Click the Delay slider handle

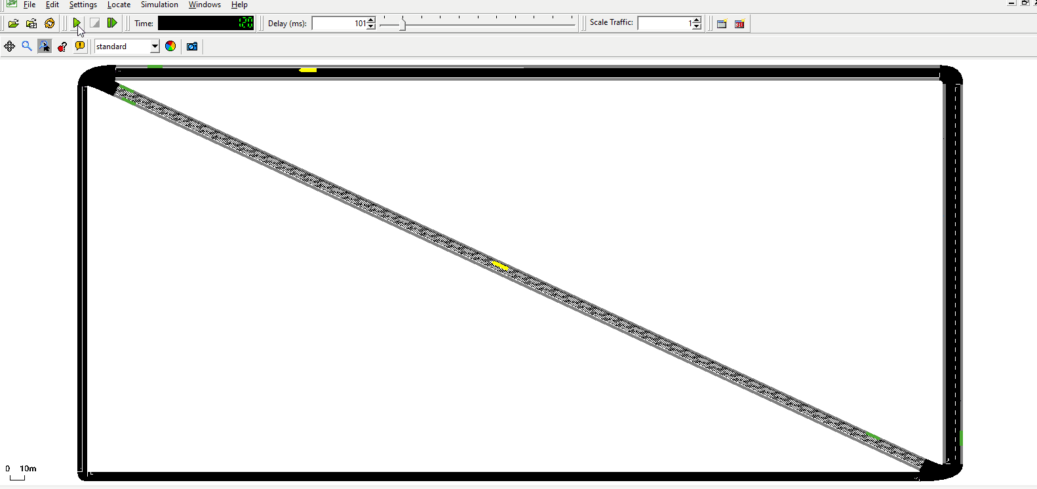click(402, 24)
